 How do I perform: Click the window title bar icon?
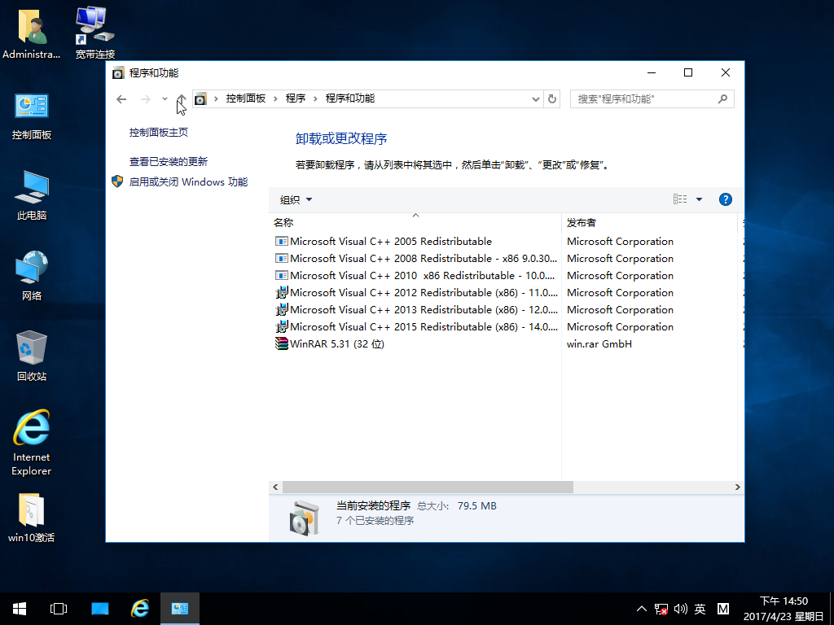(118, 72)
